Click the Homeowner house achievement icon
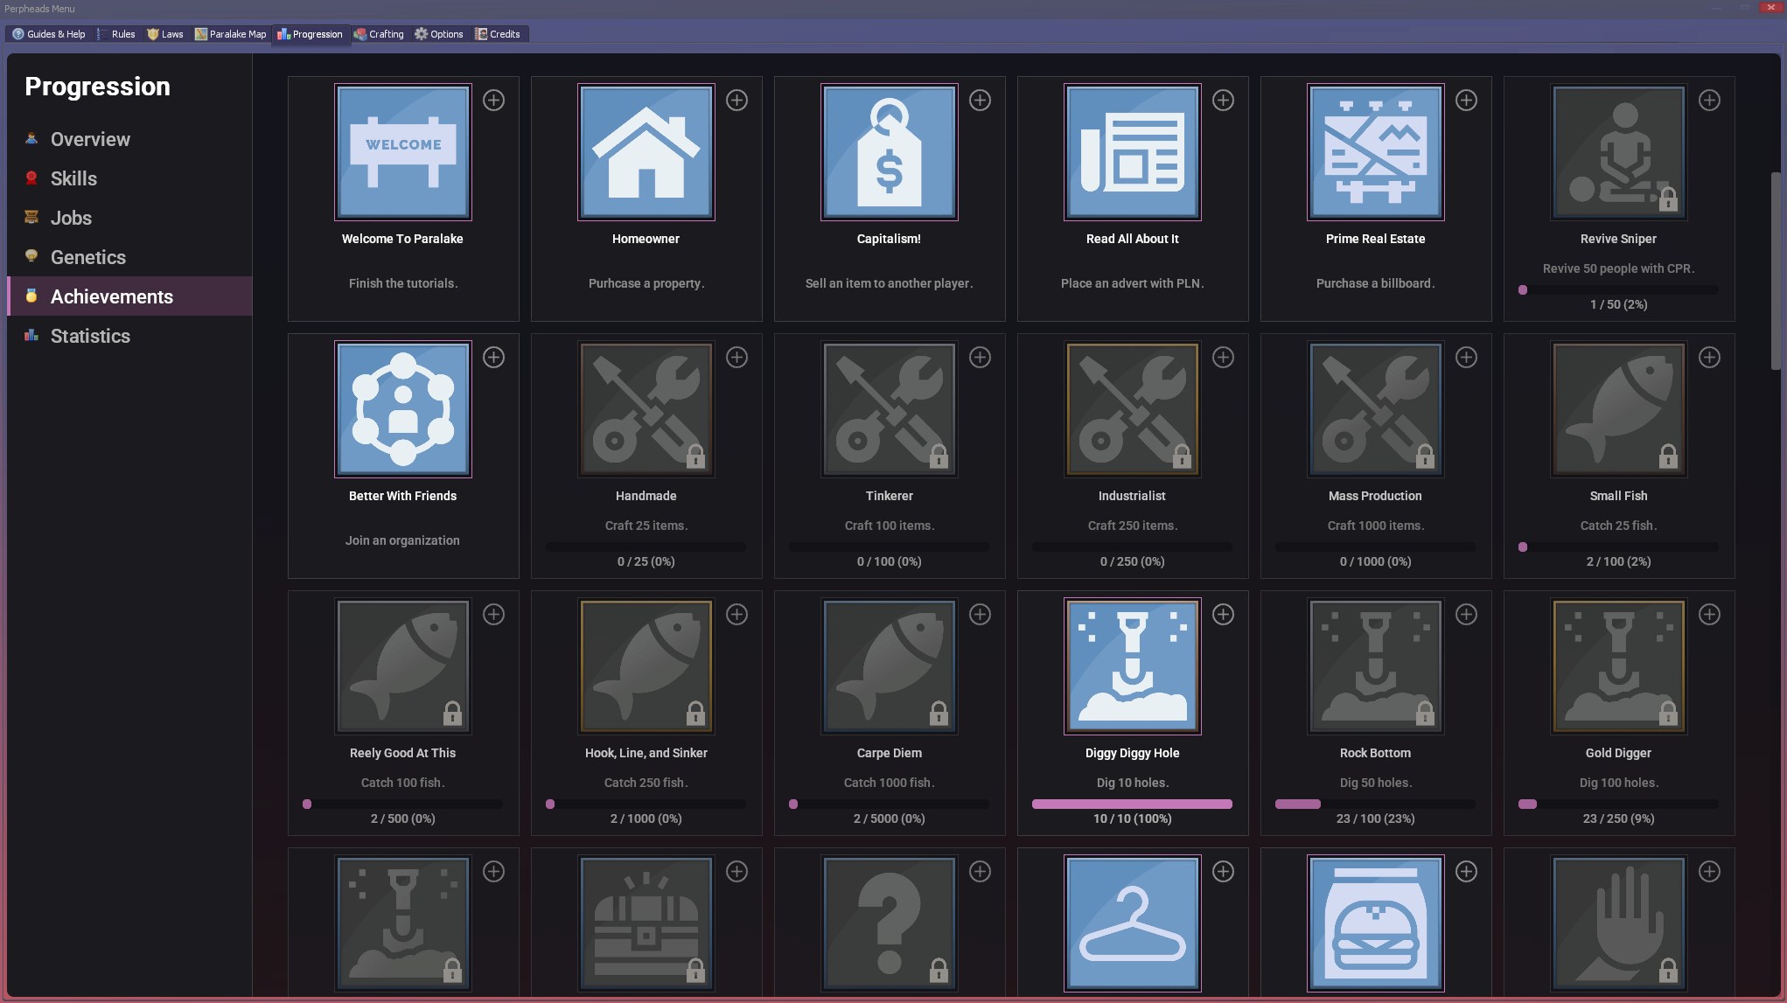Image resolution: width=1787 pixels, height=1003 pixels. [646, 152]
